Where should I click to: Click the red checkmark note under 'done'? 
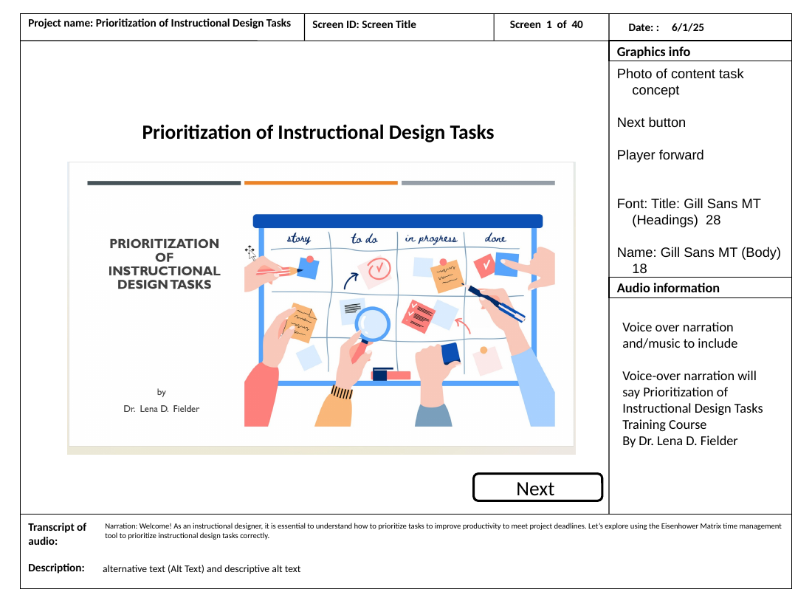pos(484,265)
